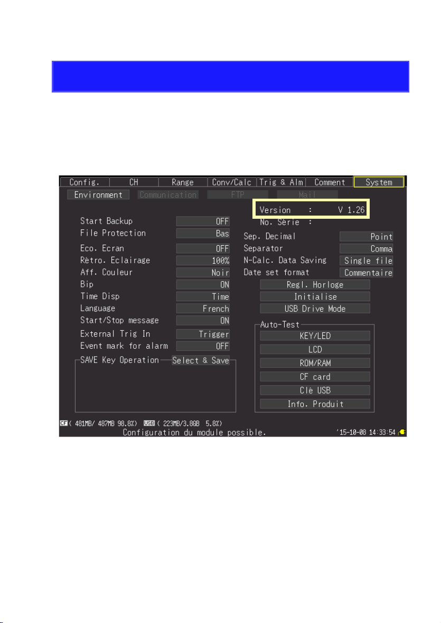The width and height of the screenshot is (441, 623).
Task: Toggle Start/Stop message ON value
Action: click(x=203, y=321)
